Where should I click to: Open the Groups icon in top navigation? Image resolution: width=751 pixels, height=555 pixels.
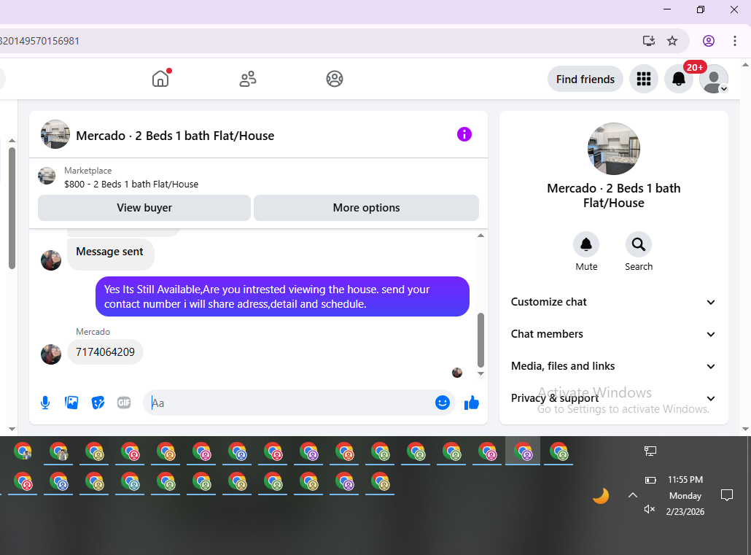coord(335,79)
